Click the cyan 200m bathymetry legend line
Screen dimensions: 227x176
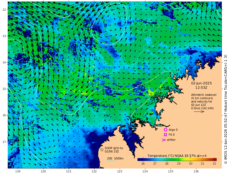[x=111, y=161]
